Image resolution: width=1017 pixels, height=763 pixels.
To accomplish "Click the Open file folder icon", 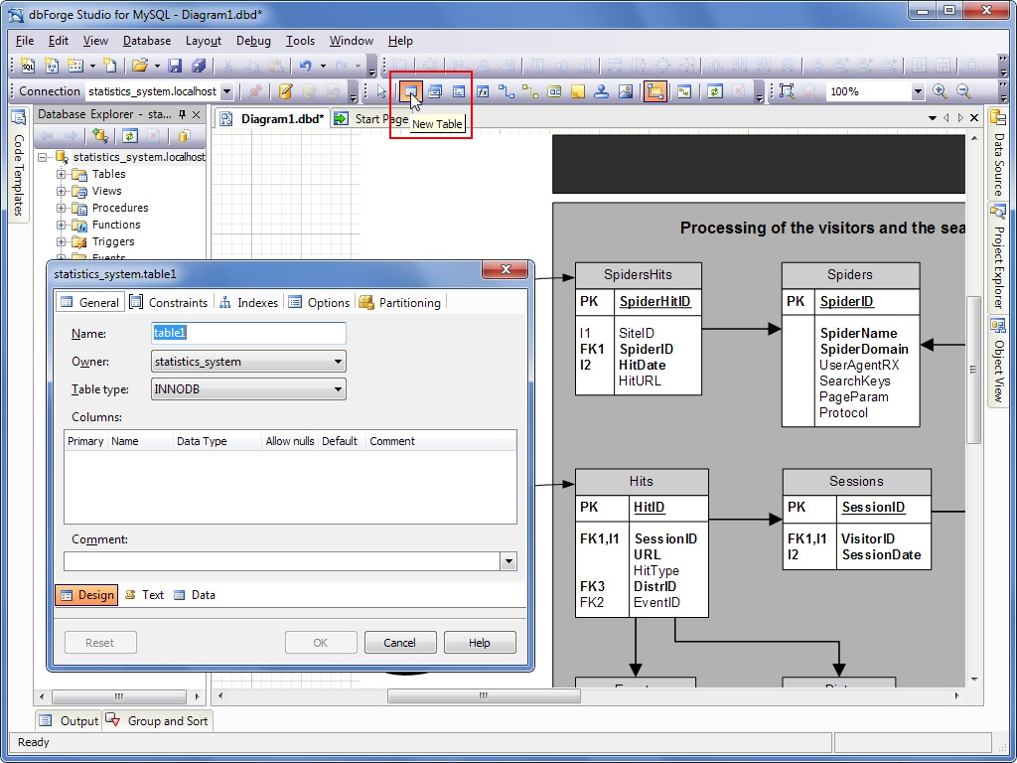I will (139, 66).
